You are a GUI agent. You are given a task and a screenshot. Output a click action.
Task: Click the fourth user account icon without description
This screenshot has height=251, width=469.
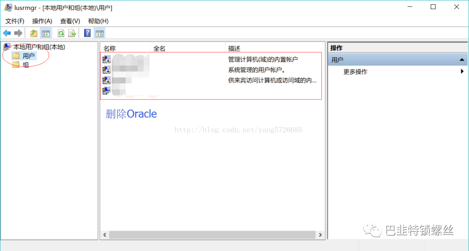click(x=106, y=90)
